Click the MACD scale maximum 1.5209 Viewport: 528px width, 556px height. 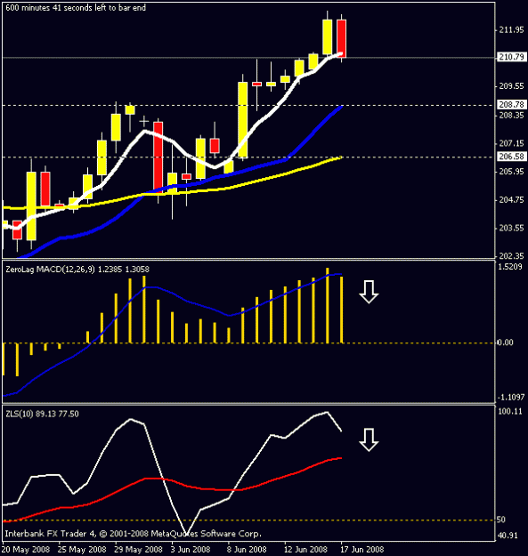tap(510, 267)
